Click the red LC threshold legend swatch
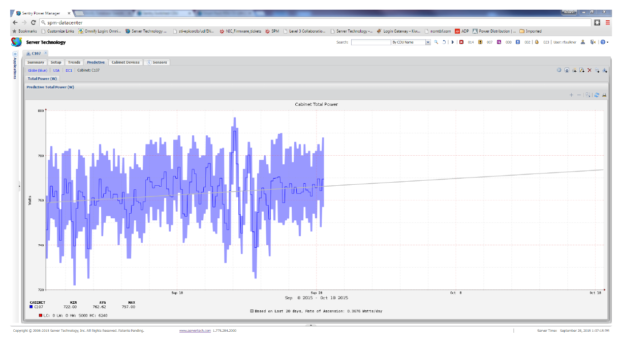Screen dimensions: 622x346 pos(41,315)
